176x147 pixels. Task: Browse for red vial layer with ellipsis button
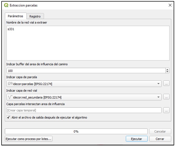[x=166, y=97]
